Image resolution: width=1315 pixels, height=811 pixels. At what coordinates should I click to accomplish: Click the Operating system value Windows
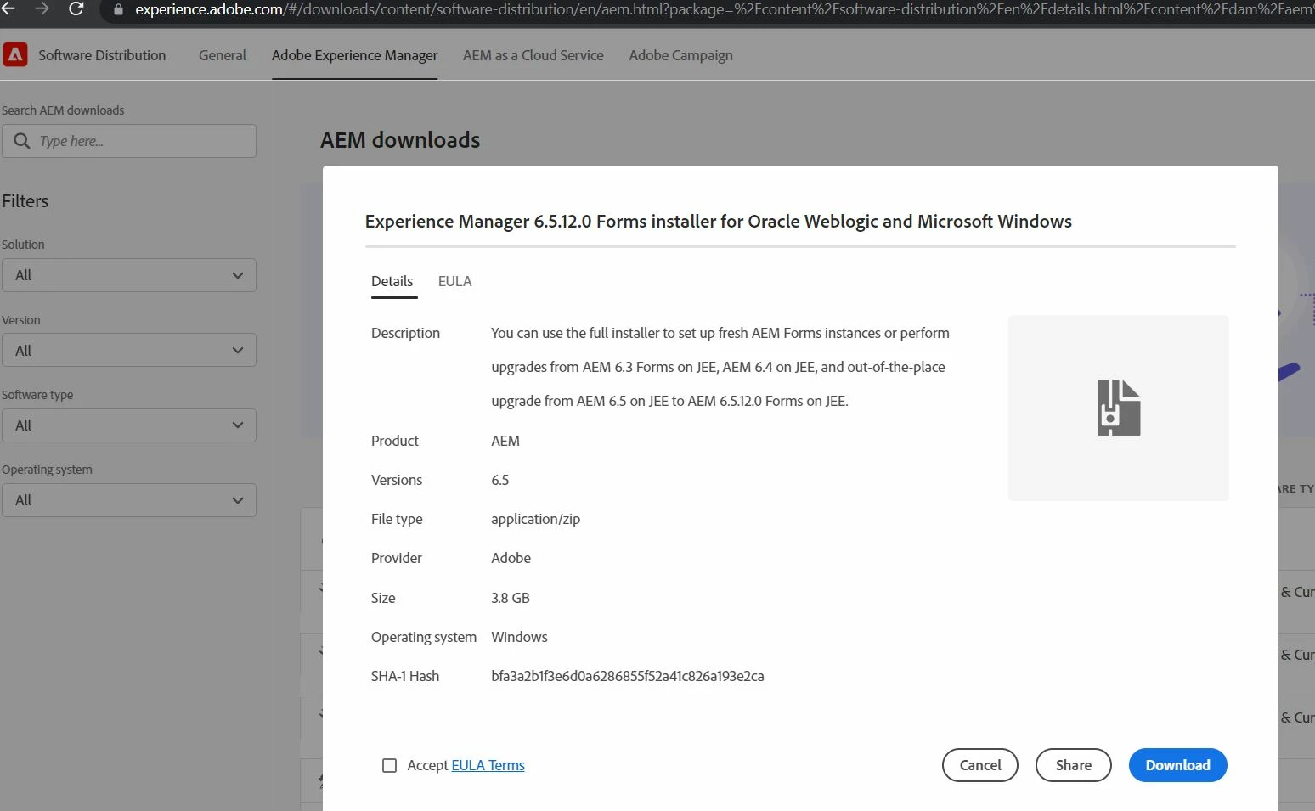519,637
